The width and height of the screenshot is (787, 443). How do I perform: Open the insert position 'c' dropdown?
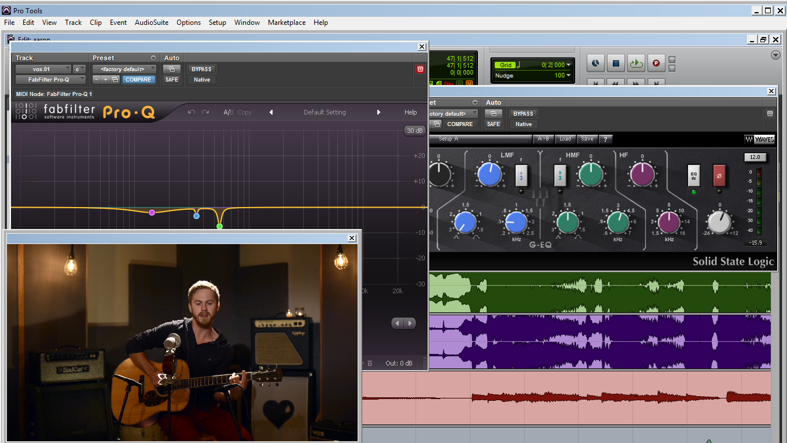coord(79,69)
